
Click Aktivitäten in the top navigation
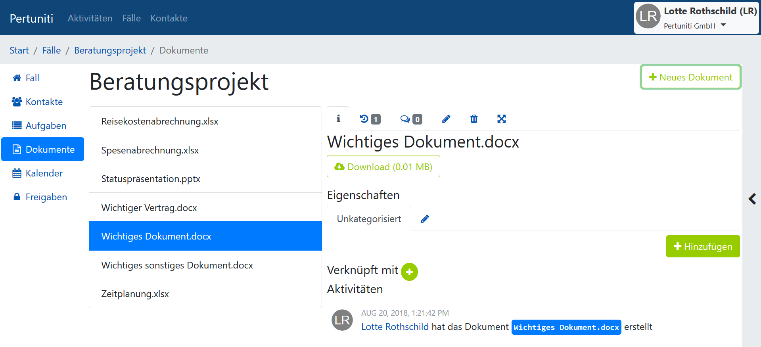(x=90, y=18)
